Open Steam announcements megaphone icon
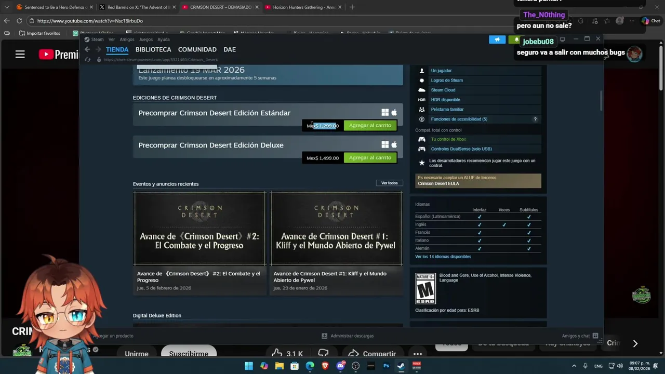 tap(497, 39)
